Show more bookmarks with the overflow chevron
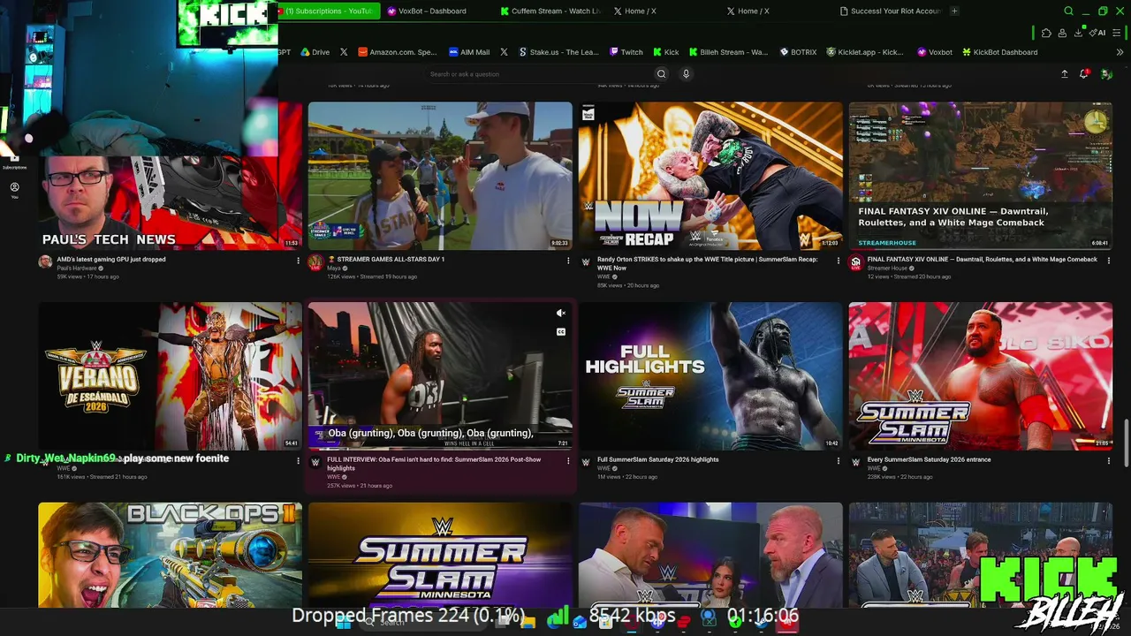The height and width of the screenshot is (636, 1131). (x=1120, y=52)
